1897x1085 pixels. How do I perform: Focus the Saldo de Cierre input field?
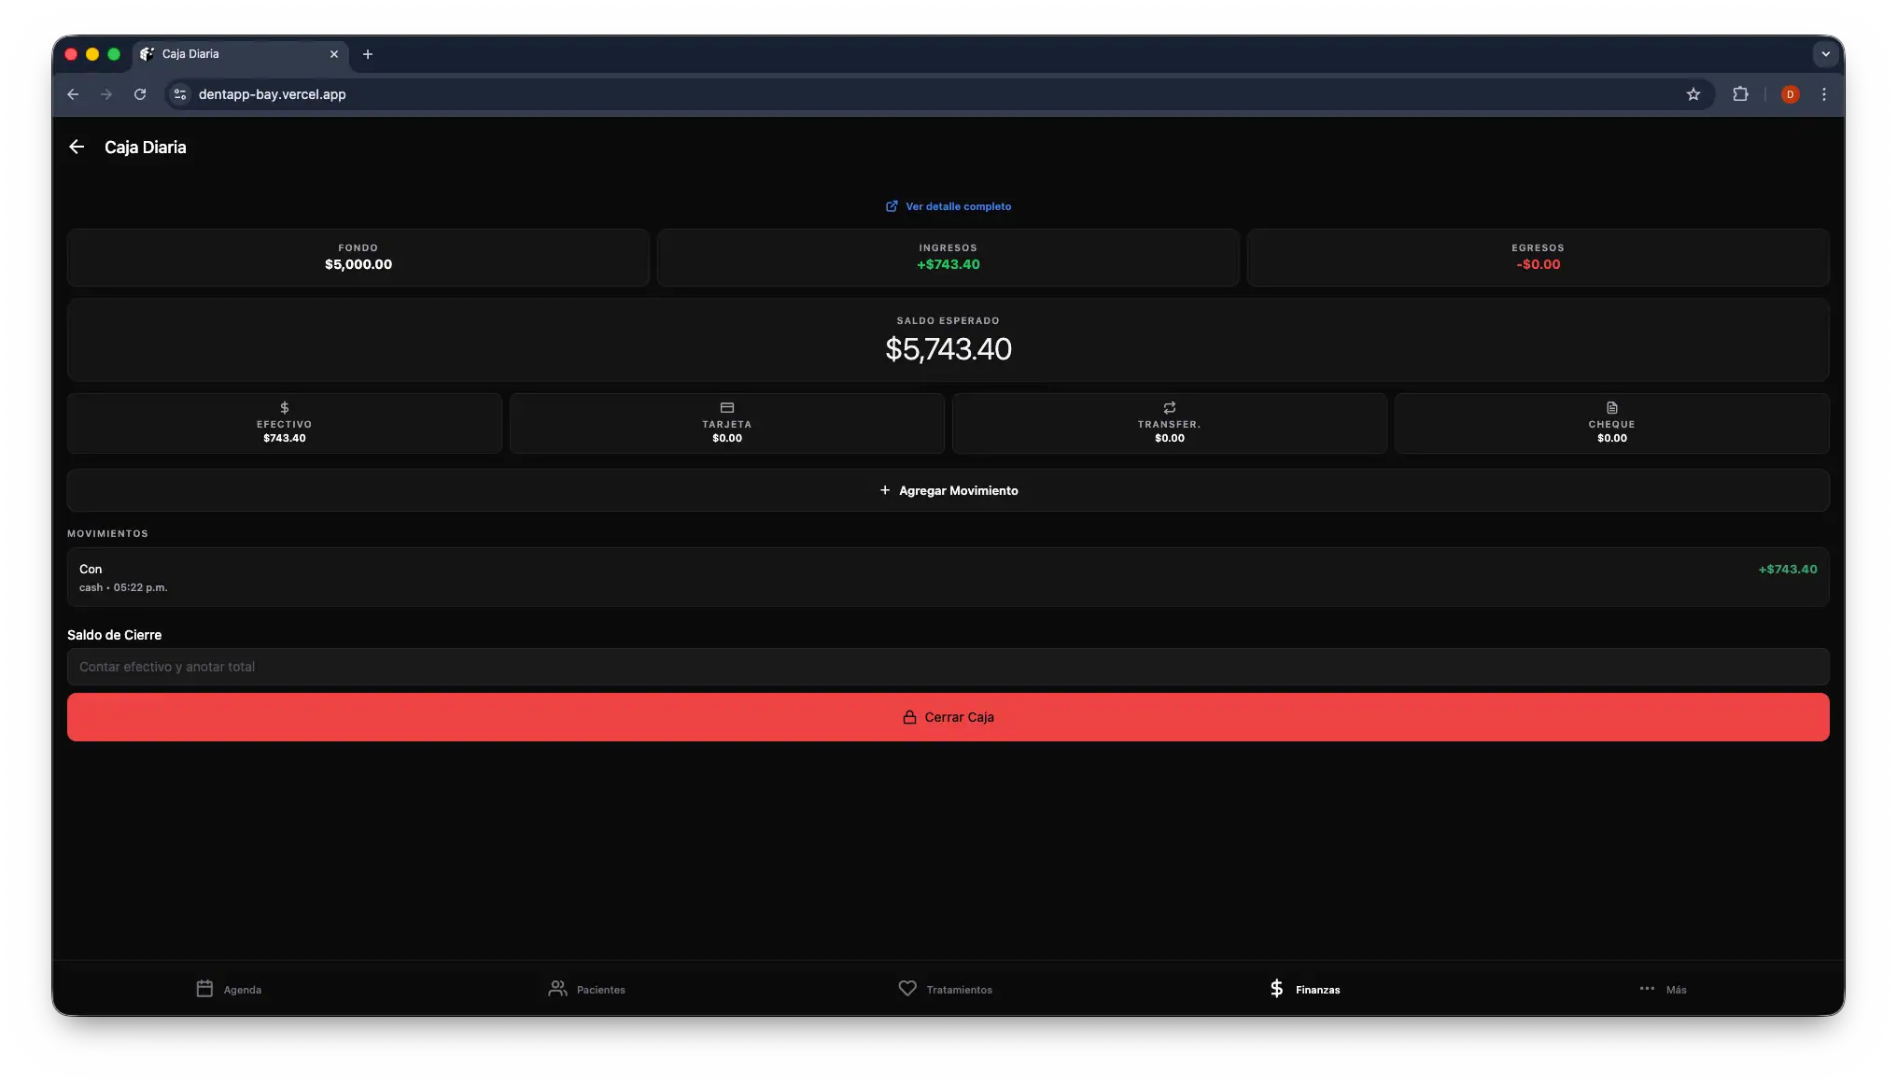(x=948, y=667)
